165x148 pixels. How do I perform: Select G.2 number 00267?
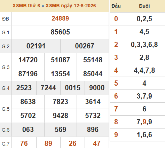(85, 46)
